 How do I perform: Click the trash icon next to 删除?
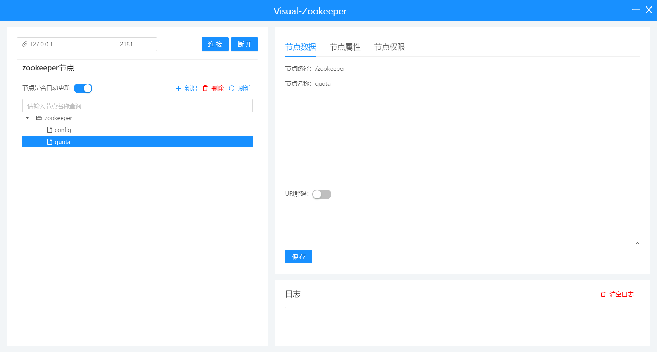pos(205,88)
